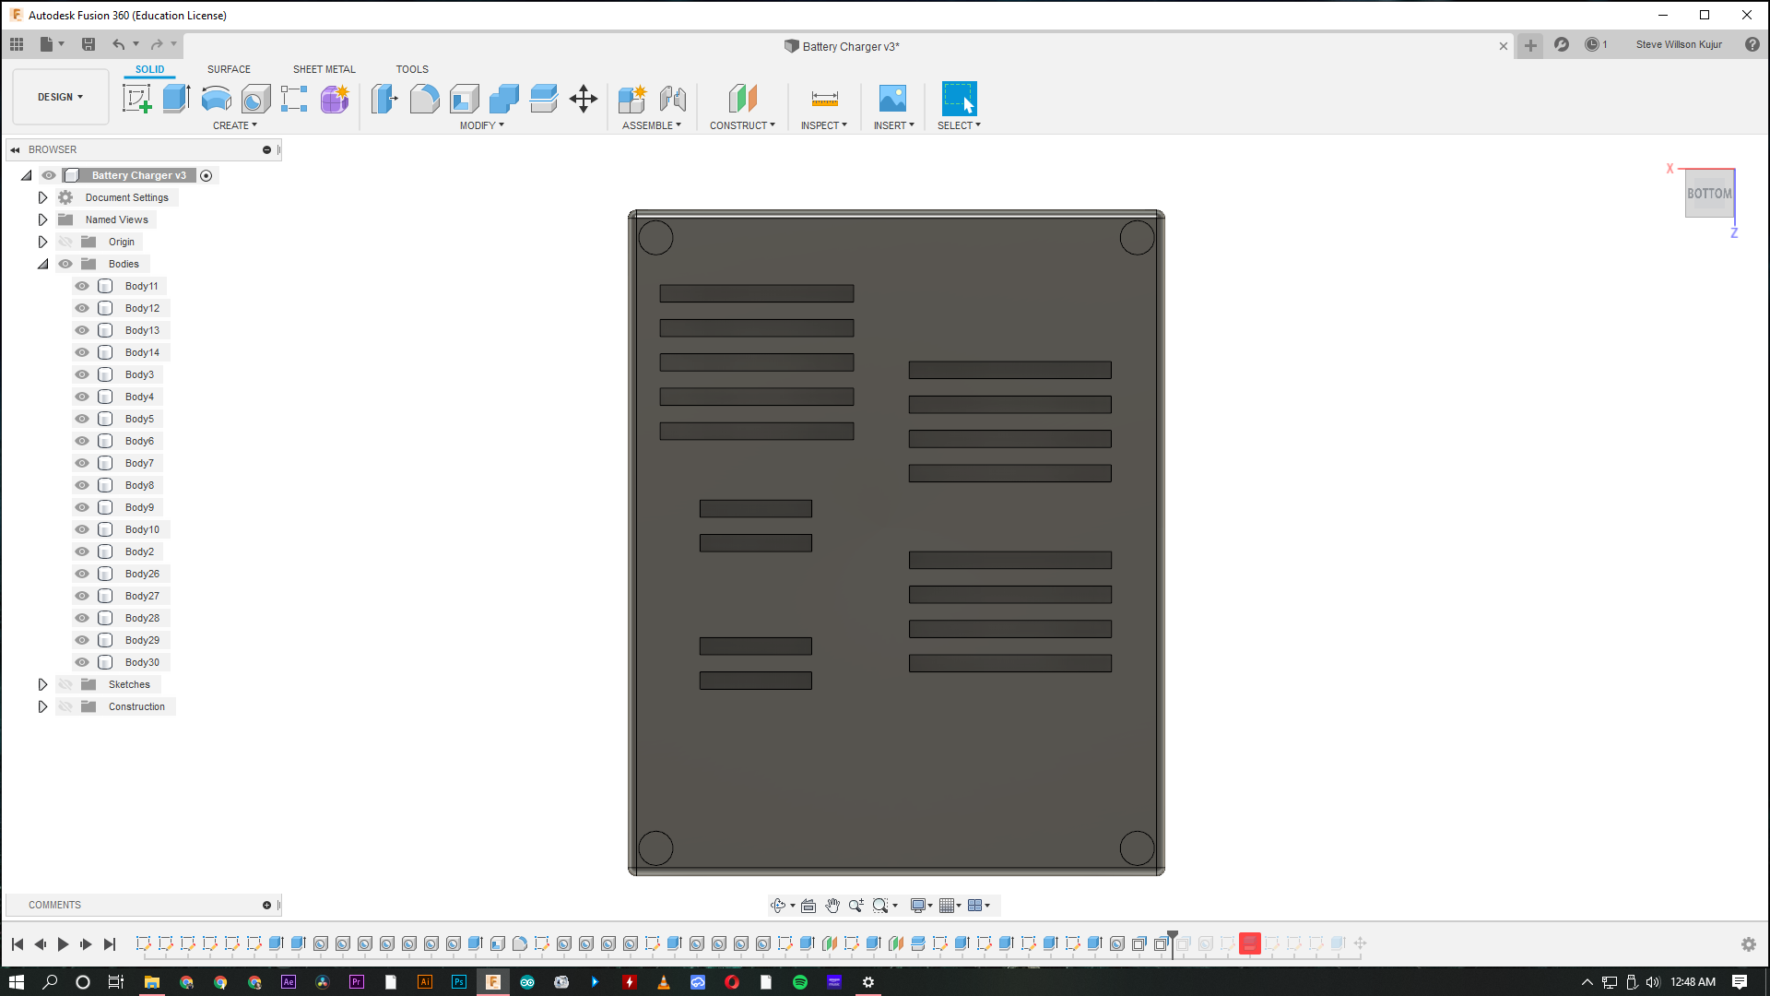
Task: Open the DESIGN workspace switcher
Action: pos(59,96)
